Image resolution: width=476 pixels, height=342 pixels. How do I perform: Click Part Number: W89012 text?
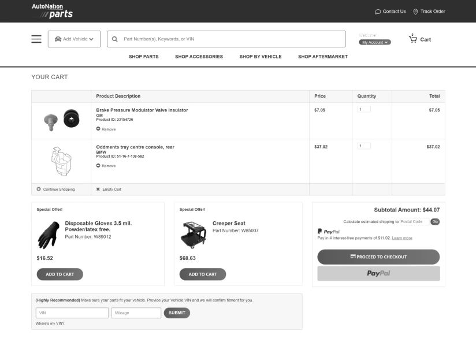point(88,237)
